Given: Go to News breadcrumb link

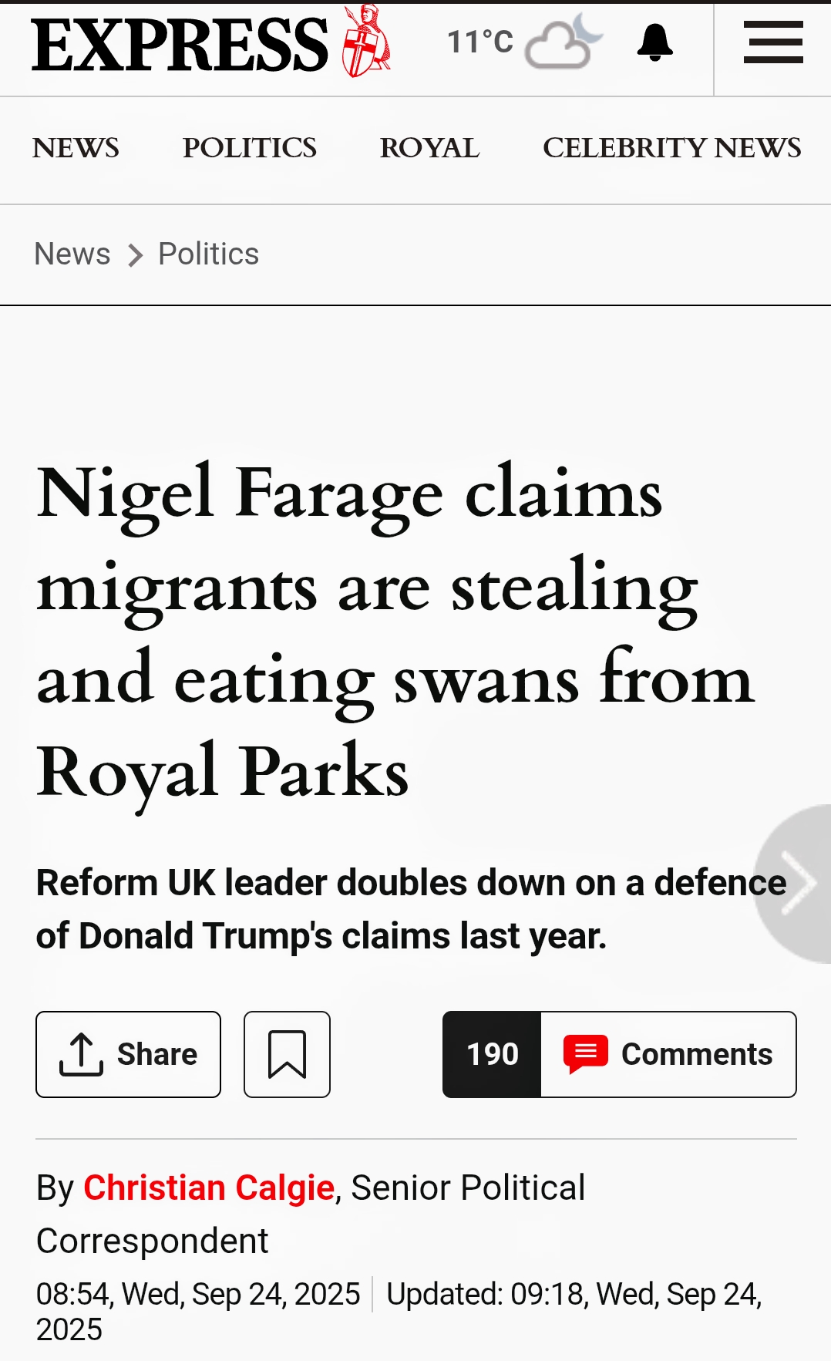Looking at the screenshot, I should click(72, 254).
